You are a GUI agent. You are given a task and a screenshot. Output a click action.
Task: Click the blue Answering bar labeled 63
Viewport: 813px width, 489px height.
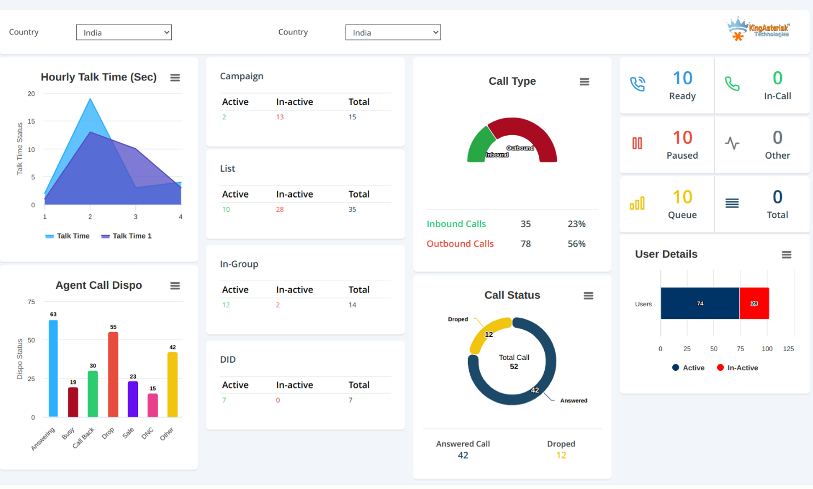tap(53, 369)
